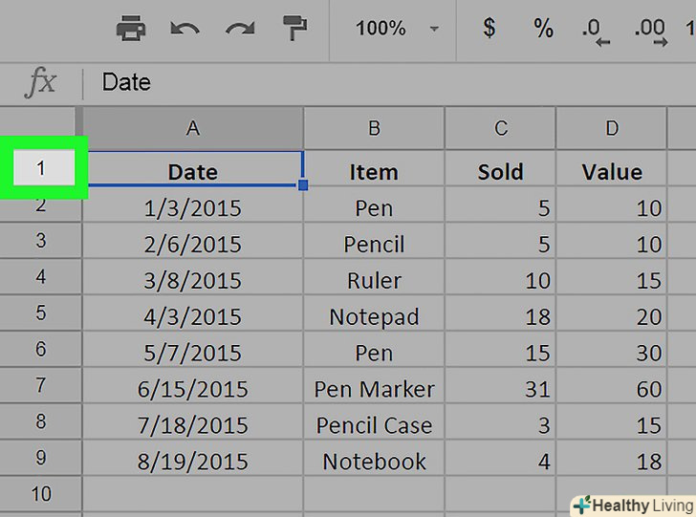Select row 1 header
The height and width of the screenshot is (517, 696).
click(x=40, y=168)
